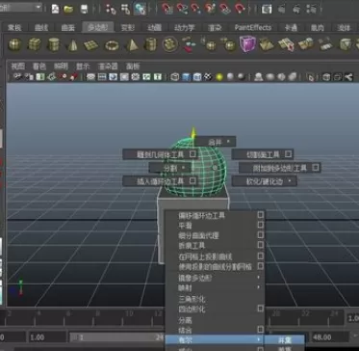Click the 48.00 end time field
The height and width of the screenshot is (351, 359).
coord(330,337)
